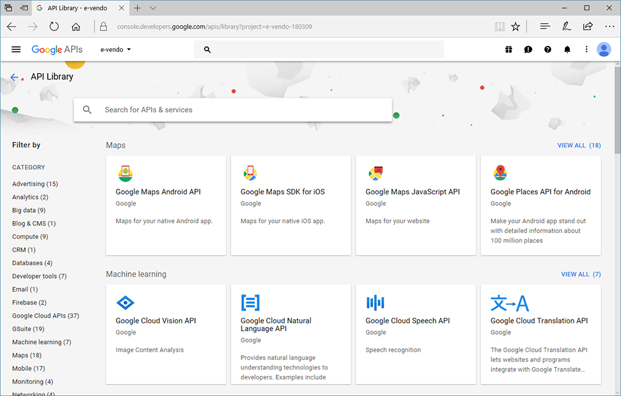Image resolution: width=621 pixels, height=396 pixels.
Task: Filter by Machine learning (7) category
Action: [x=42, y=342]
